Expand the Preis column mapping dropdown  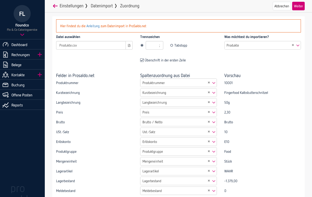pyautogui.click(x=214, y=112)
